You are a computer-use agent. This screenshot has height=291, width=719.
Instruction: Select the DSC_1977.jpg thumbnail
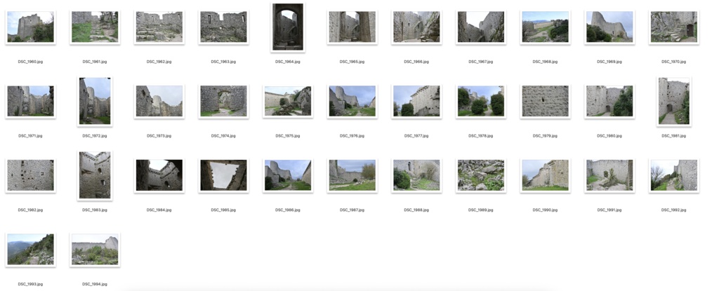[x=416, y=101]
